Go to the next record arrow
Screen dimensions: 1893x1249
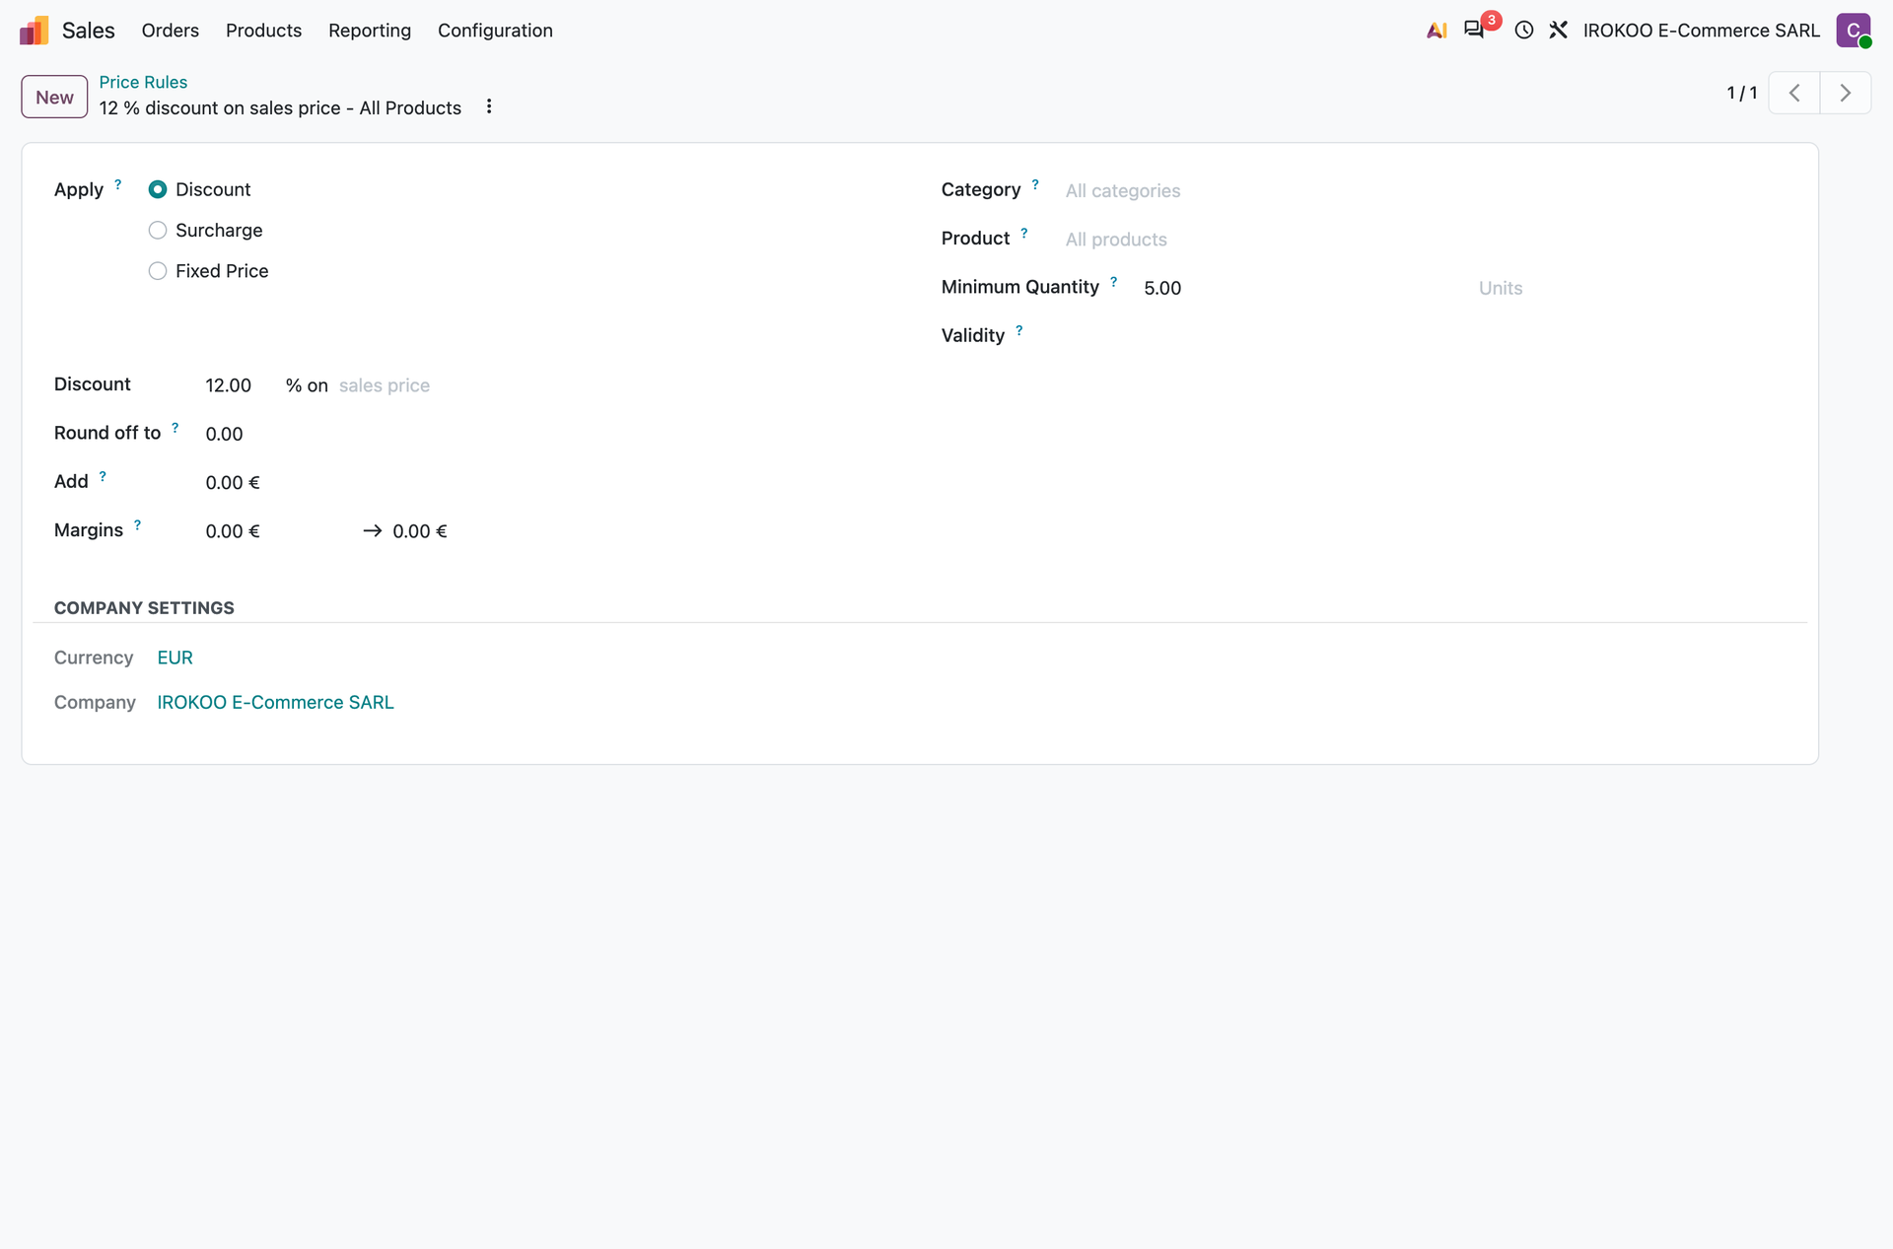coord(1846,93)
